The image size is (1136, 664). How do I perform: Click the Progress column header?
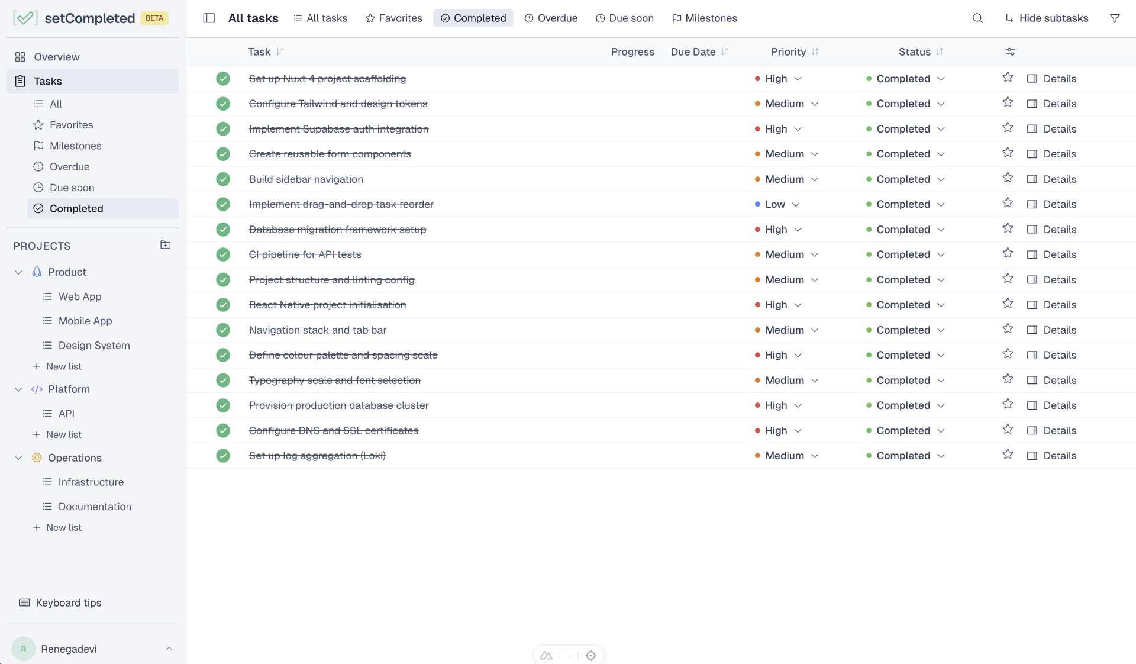[632, 51]
